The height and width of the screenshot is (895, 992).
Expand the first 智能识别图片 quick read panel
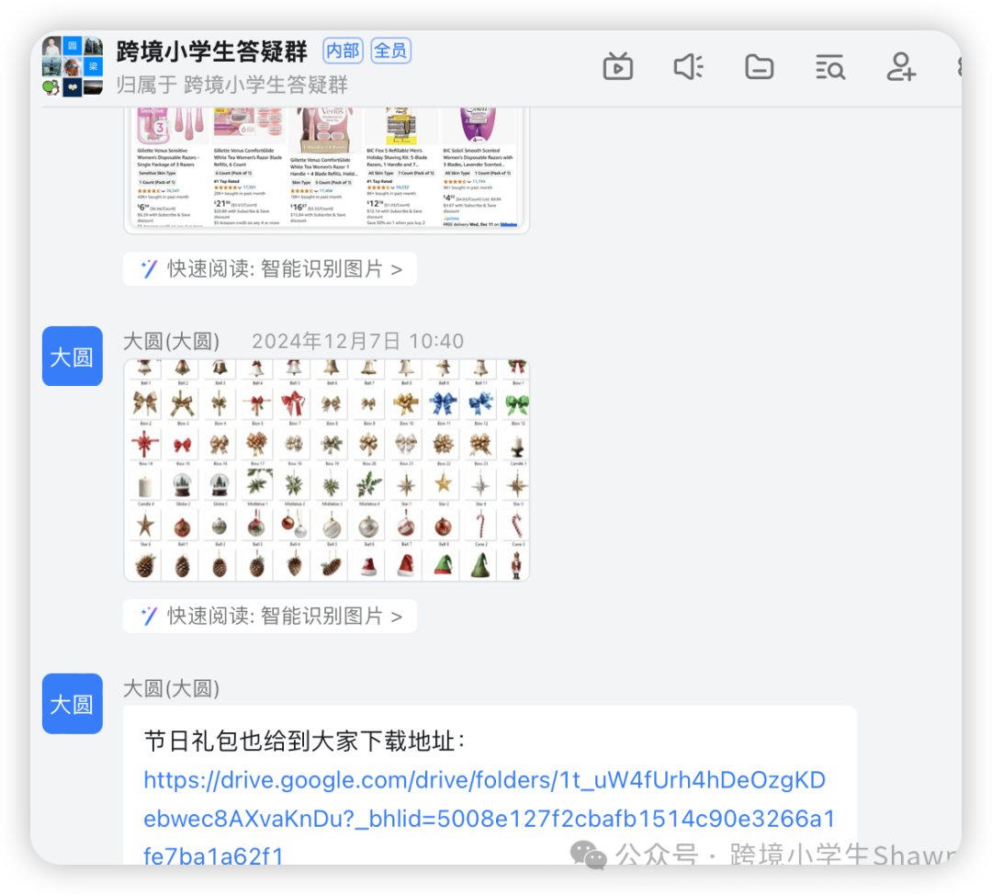tap(269, 268)
